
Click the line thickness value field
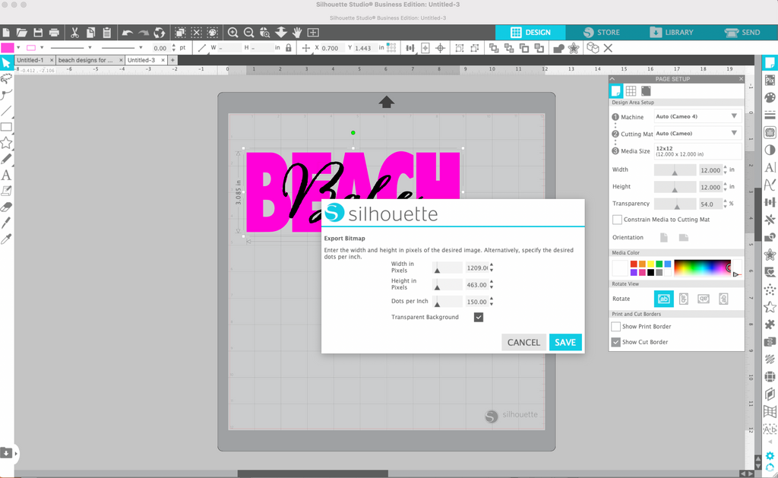pyautogui.click(x=160, y=48)
